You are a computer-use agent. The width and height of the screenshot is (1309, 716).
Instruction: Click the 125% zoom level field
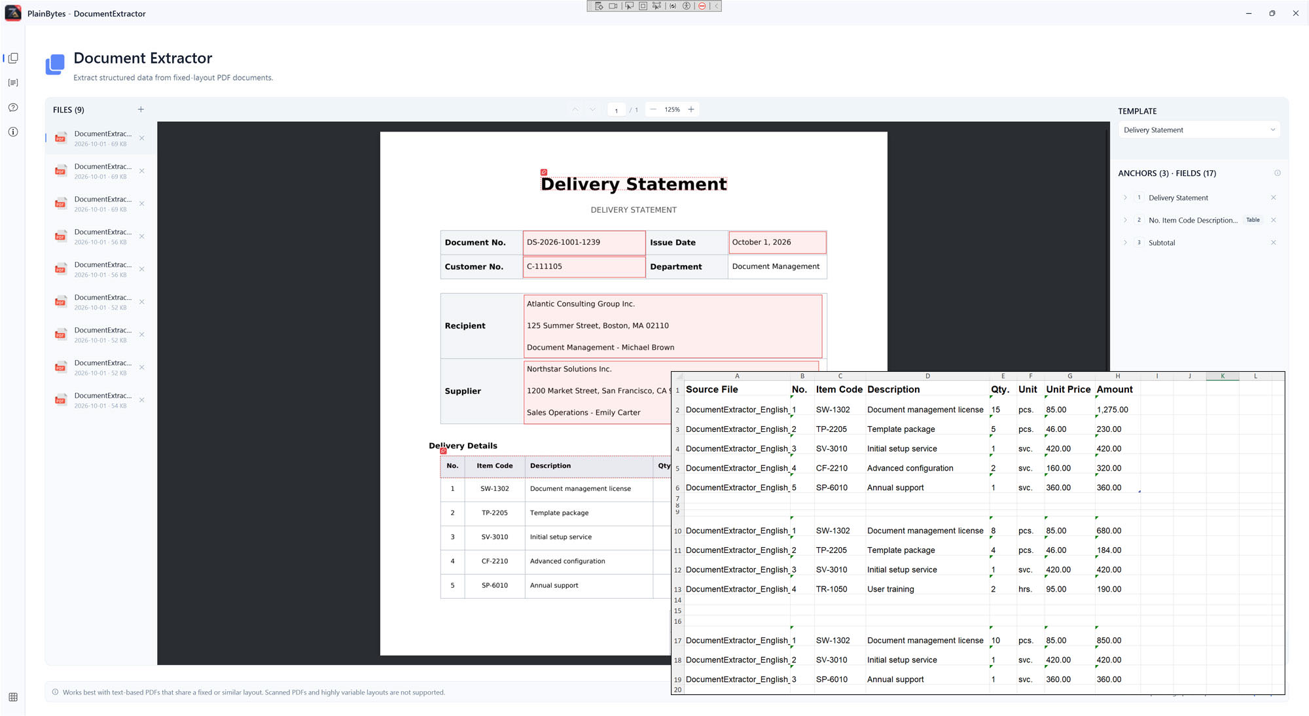pos(672,109)
